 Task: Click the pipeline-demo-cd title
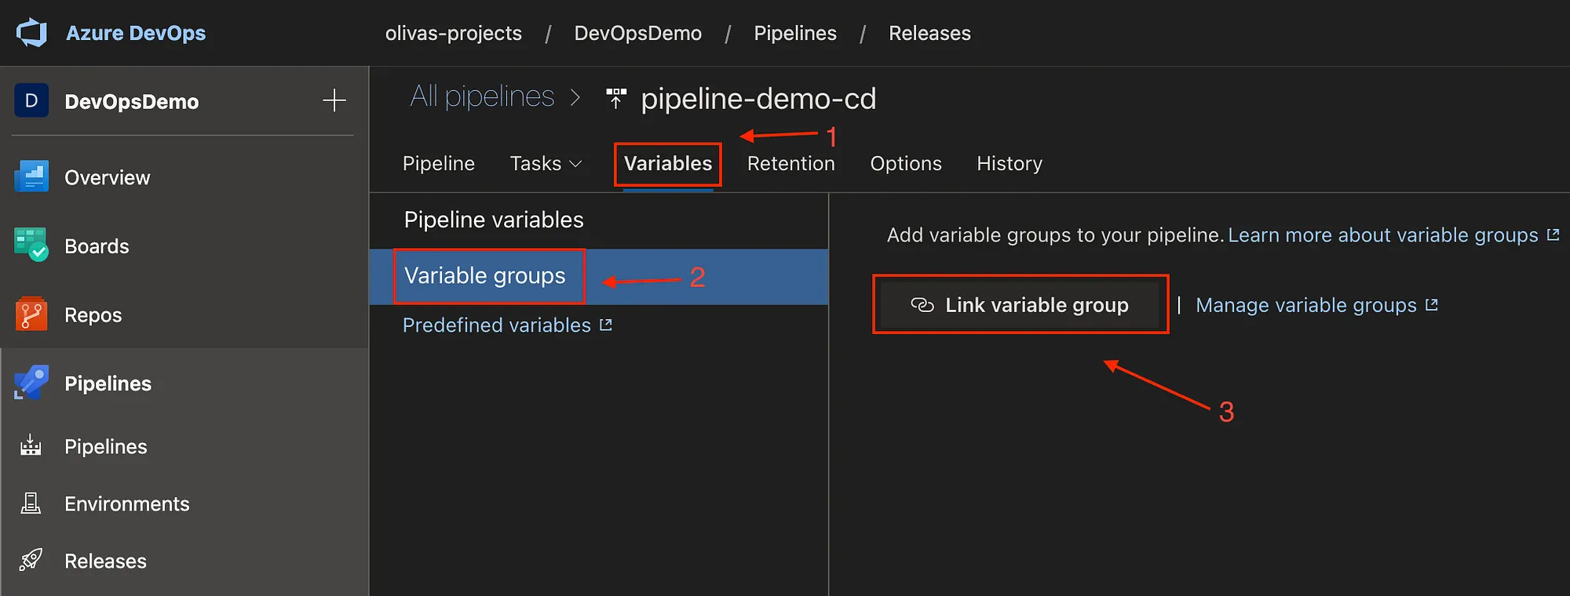[x=758, y=99]
